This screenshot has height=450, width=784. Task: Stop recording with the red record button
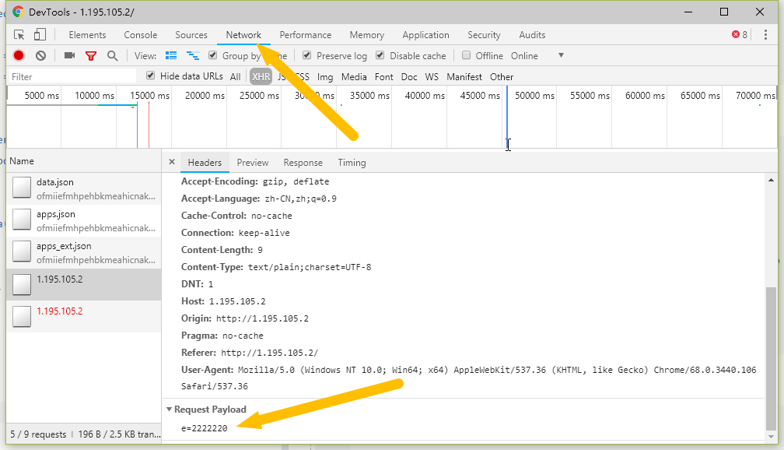point(19,55)
